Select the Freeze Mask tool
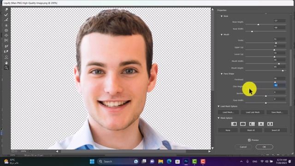The height and width of the screenshot is (166, 295). point(6,46)
